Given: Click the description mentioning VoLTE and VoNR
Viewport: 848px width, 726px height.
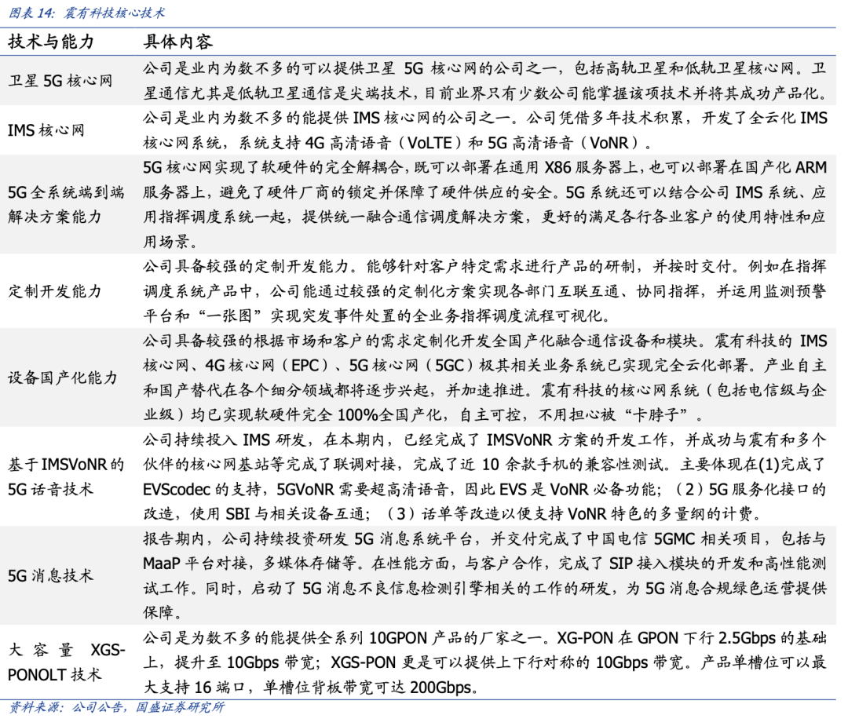Looking at the screenshot, I should pyautogui.click(x=484, y=130).
